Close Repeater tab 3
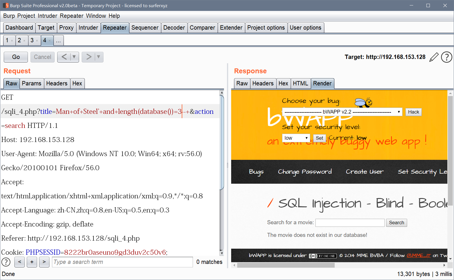Image resolution: width=454 pixels, height=280 pixels. click(x=37, y=41)
